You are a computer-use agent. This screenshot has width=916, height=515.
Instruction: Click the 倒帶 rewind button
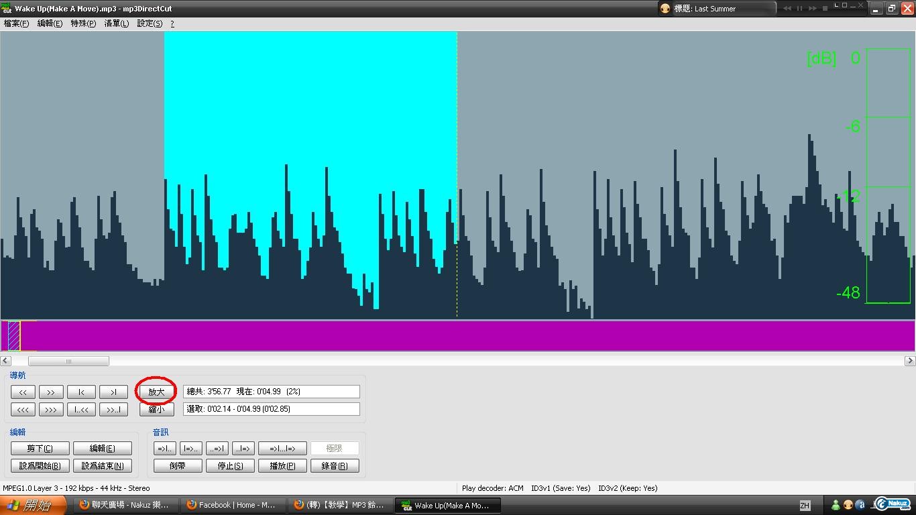178,466
